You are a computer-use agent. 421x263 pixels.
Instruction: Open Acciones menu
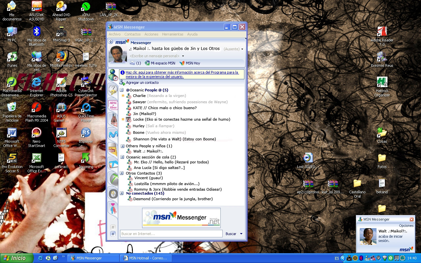tap(151, 34)
